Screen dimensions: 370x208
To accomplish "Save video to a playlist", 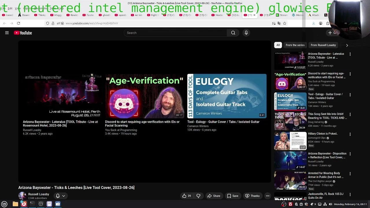I will [x=233, y=196].
